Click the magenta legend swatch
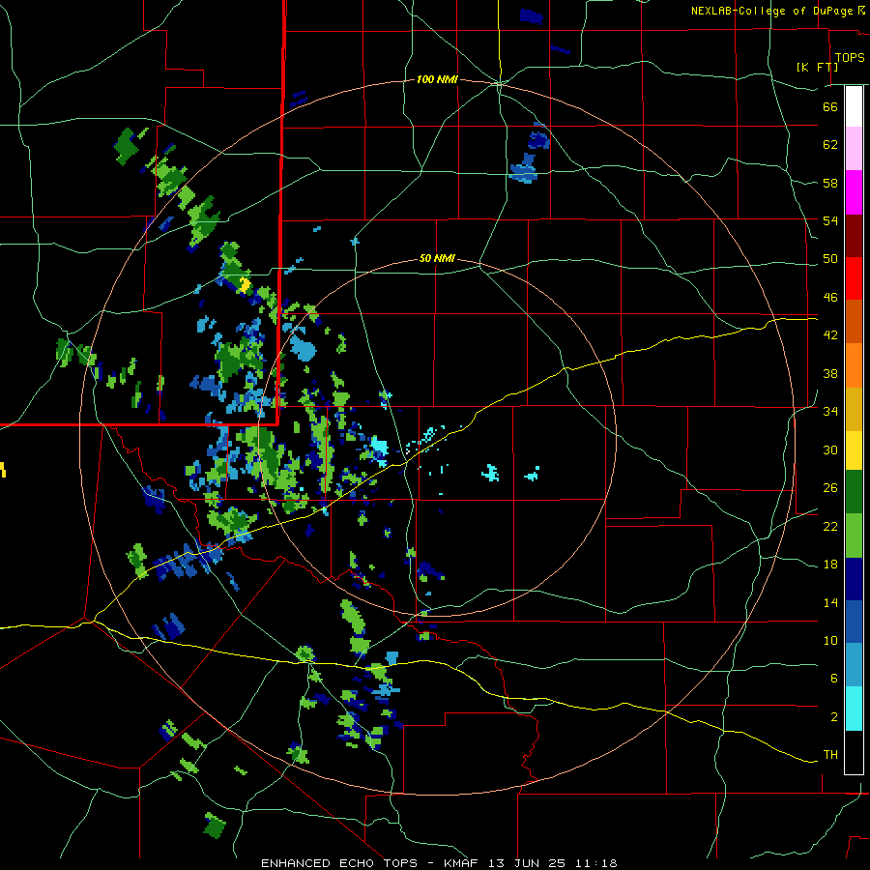 click(x=854, y=192)
